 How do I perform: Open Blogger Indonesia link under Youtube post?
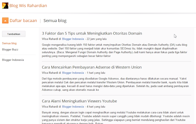pos(73,107)
